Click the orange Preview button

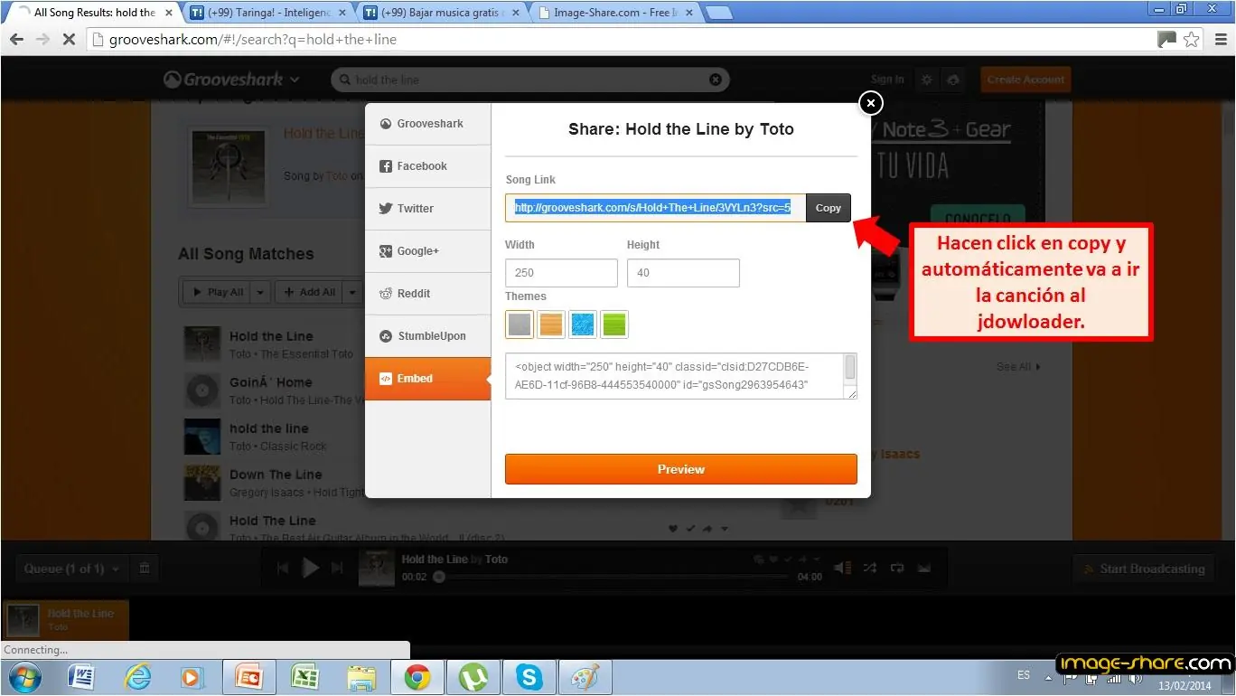pos(681,469)
